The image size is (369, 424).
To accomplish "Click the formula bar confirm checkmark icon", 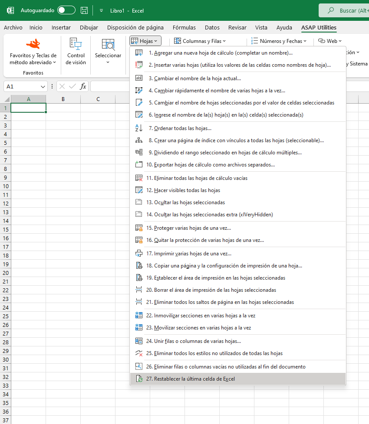I will 72,86.
